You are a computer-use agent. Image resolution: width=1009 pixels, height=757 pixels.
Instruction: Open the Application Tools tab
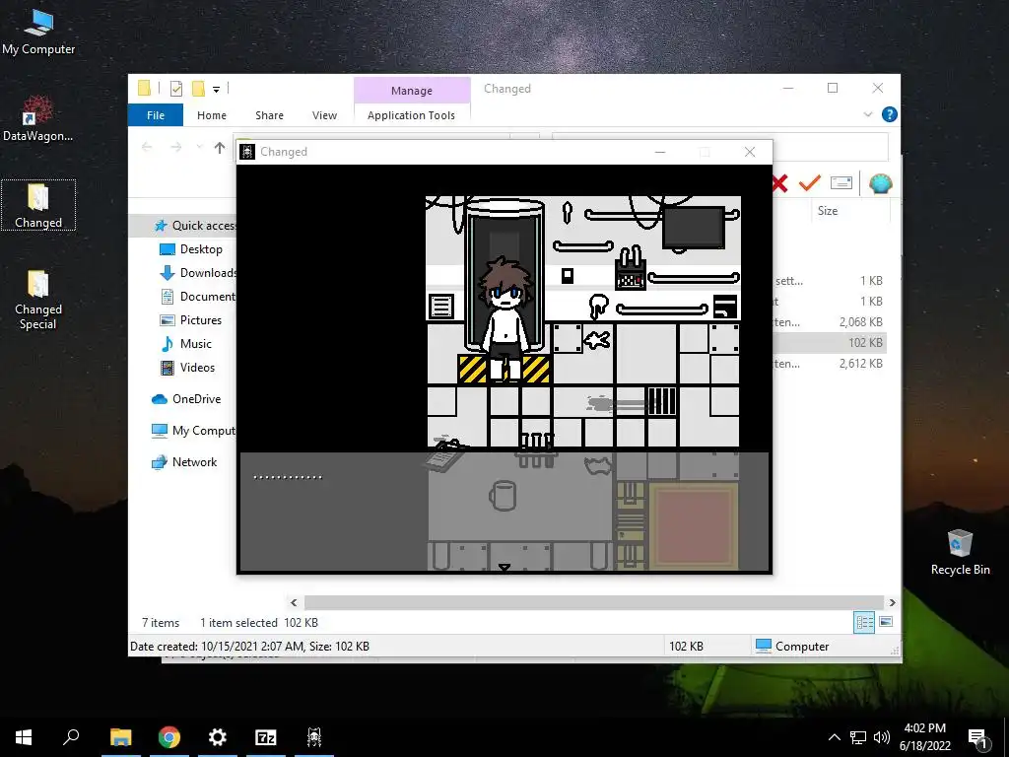click(x=411, y=115)
